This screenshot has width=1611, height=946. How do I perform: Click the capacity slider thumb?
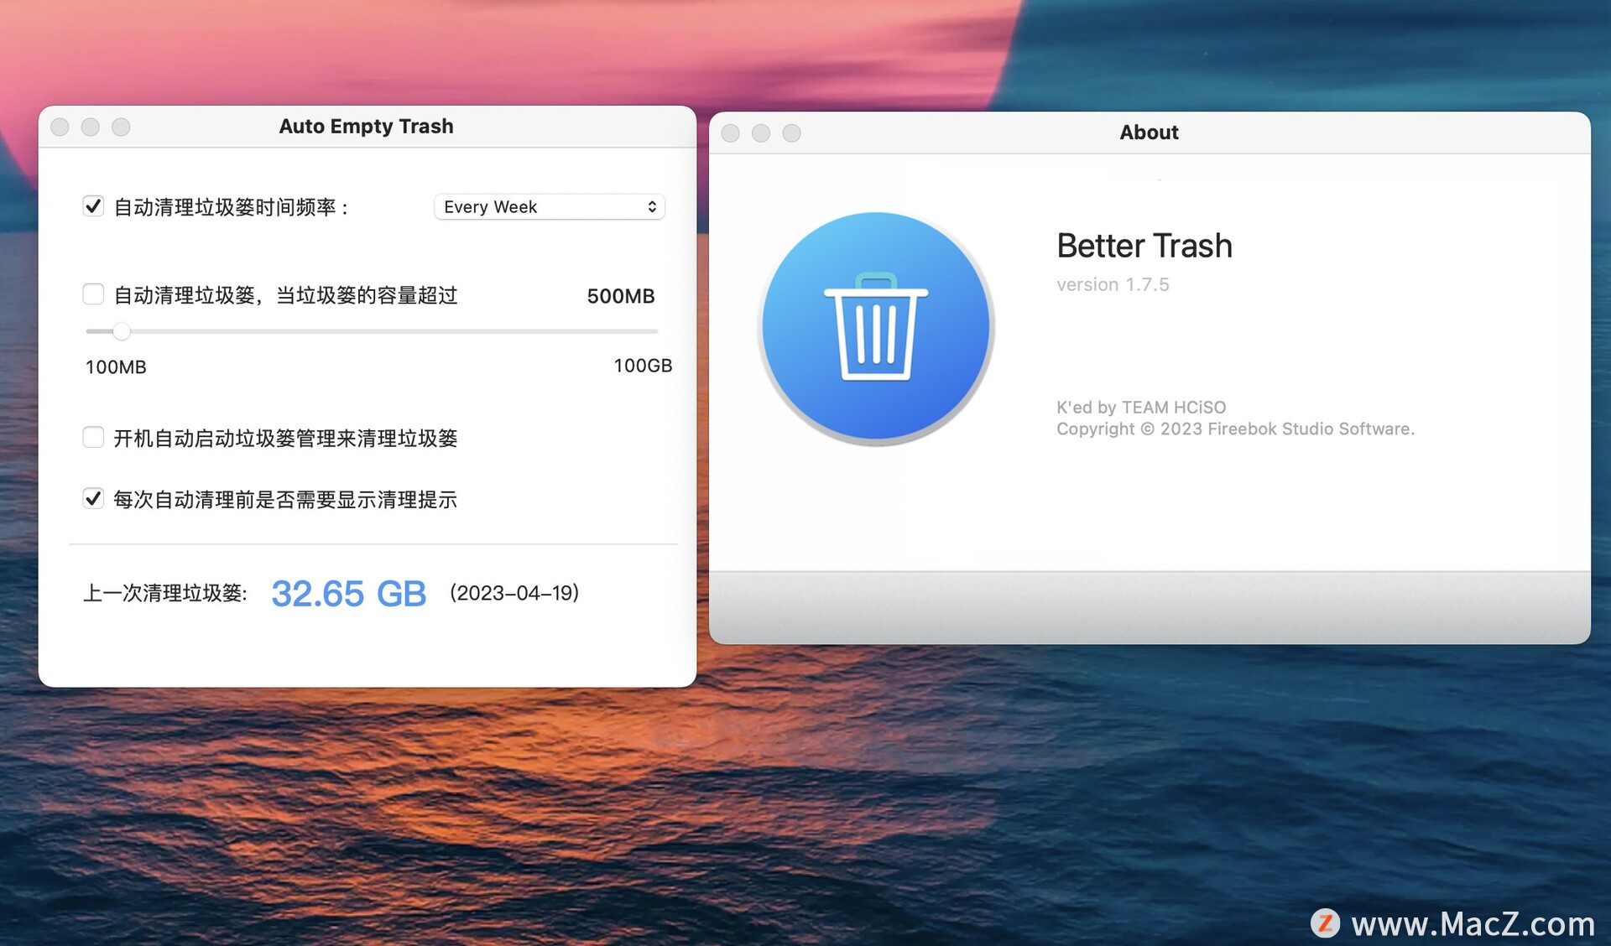click(122, 331)
